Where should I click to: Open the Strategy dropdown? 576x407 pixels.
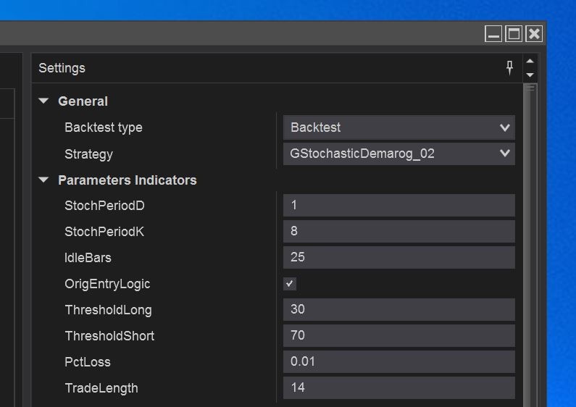pos(398,154)
